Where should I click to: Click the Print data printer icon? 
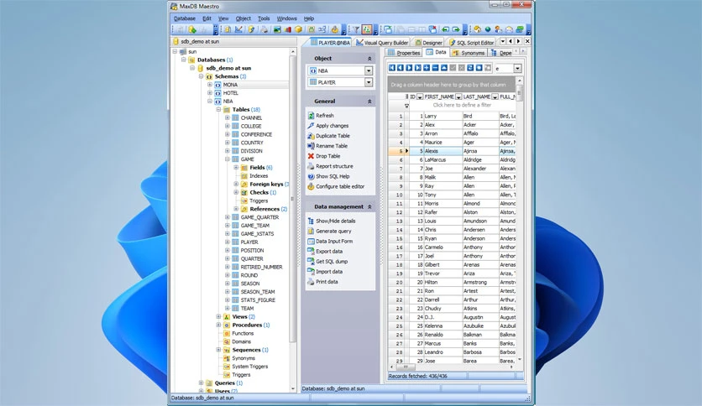click(x=312, y=282)
